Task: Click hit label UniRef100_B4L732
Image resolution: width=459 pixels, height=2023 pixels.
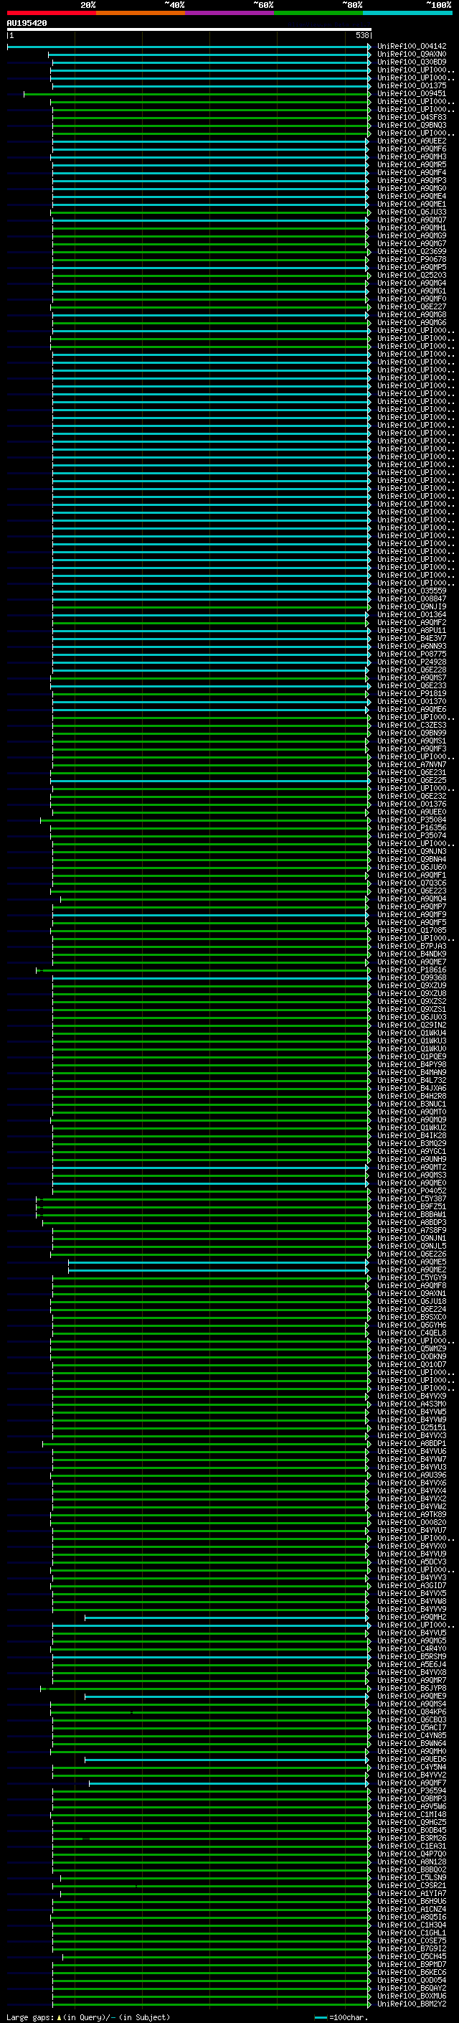Action: [412, 1081]
